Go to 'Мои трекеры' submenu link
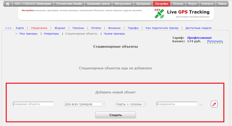The width and height of the screenshot is (232, 126). coord(28,34)
